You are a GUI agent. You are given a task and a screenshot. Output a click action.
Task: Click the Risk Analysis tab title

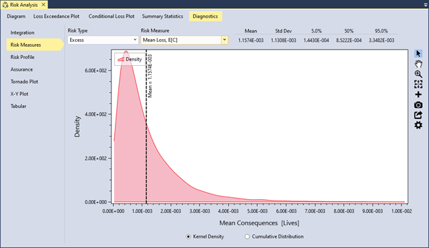[24, 5]
